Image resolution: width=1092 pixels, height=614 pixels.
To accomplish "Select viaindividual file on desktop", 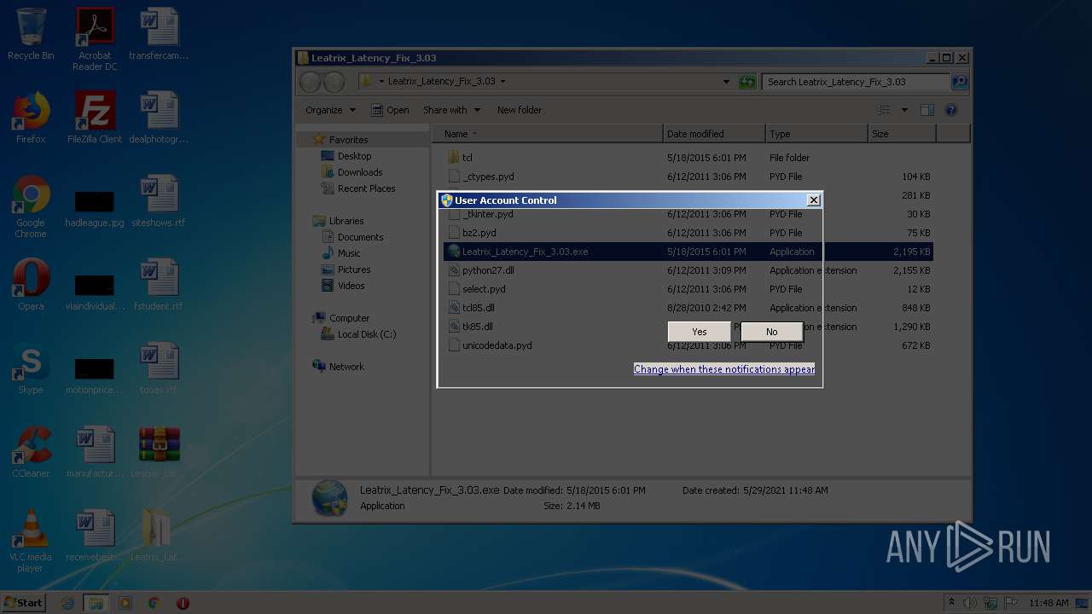I will (95, 292).
